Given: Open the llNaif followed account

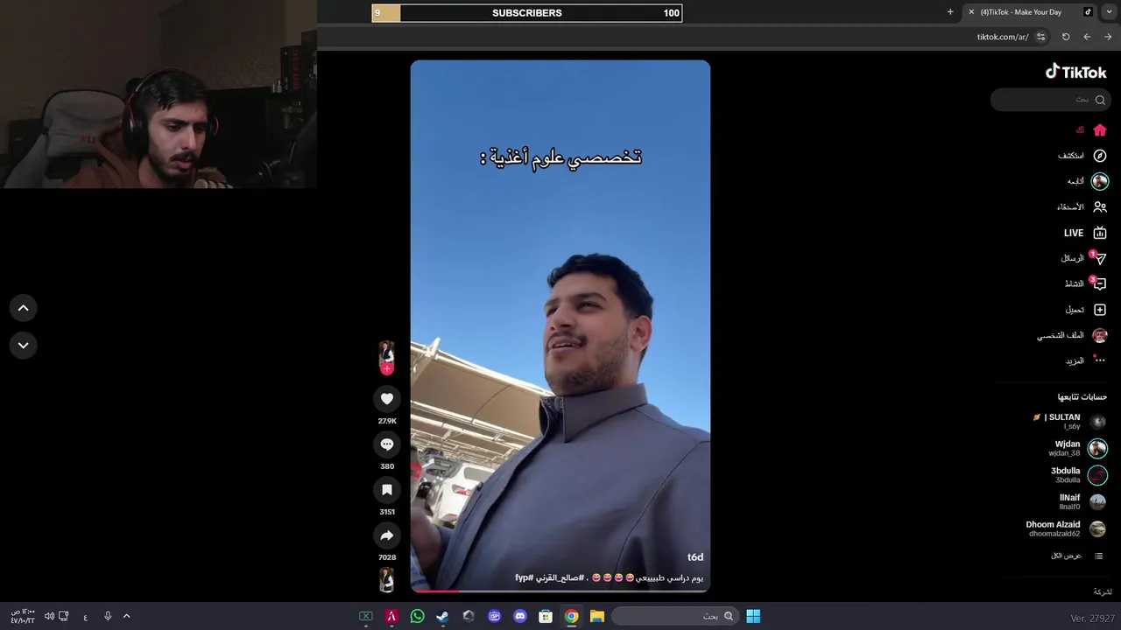Looking at the screenshot, I should pyautogui.click(x=1082, y=502).
